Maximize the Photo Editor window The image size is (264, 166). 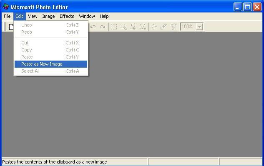pyautogui.click(x=247, y=7)
